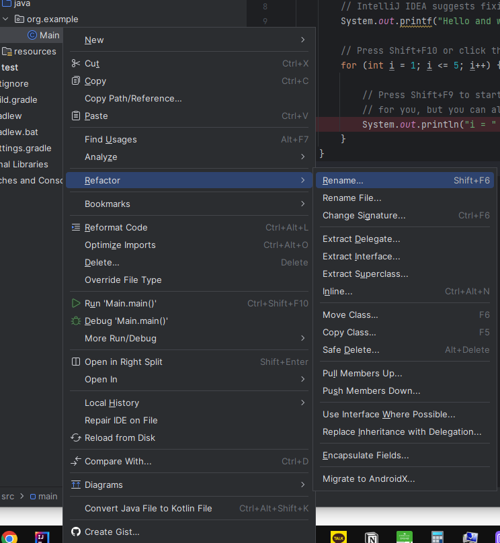Image resolution: width=500 pixels, height=543 pixels.
Task: Expand the Diagrams submenu arrow
Action: [303, 485]
